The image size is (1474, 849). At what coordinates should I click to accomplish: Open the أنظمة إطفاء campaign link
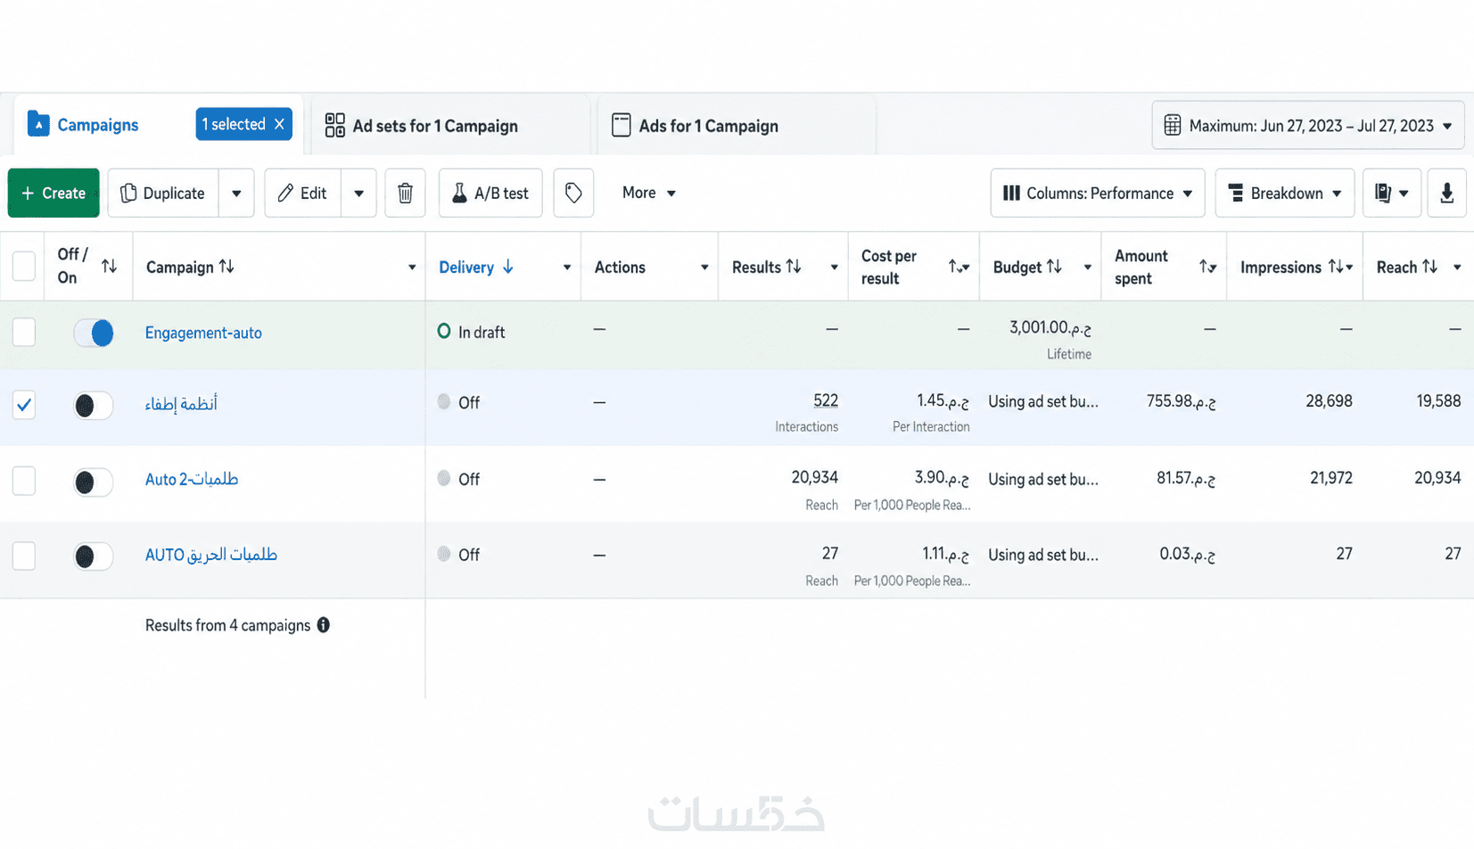[x=181, y=405]
